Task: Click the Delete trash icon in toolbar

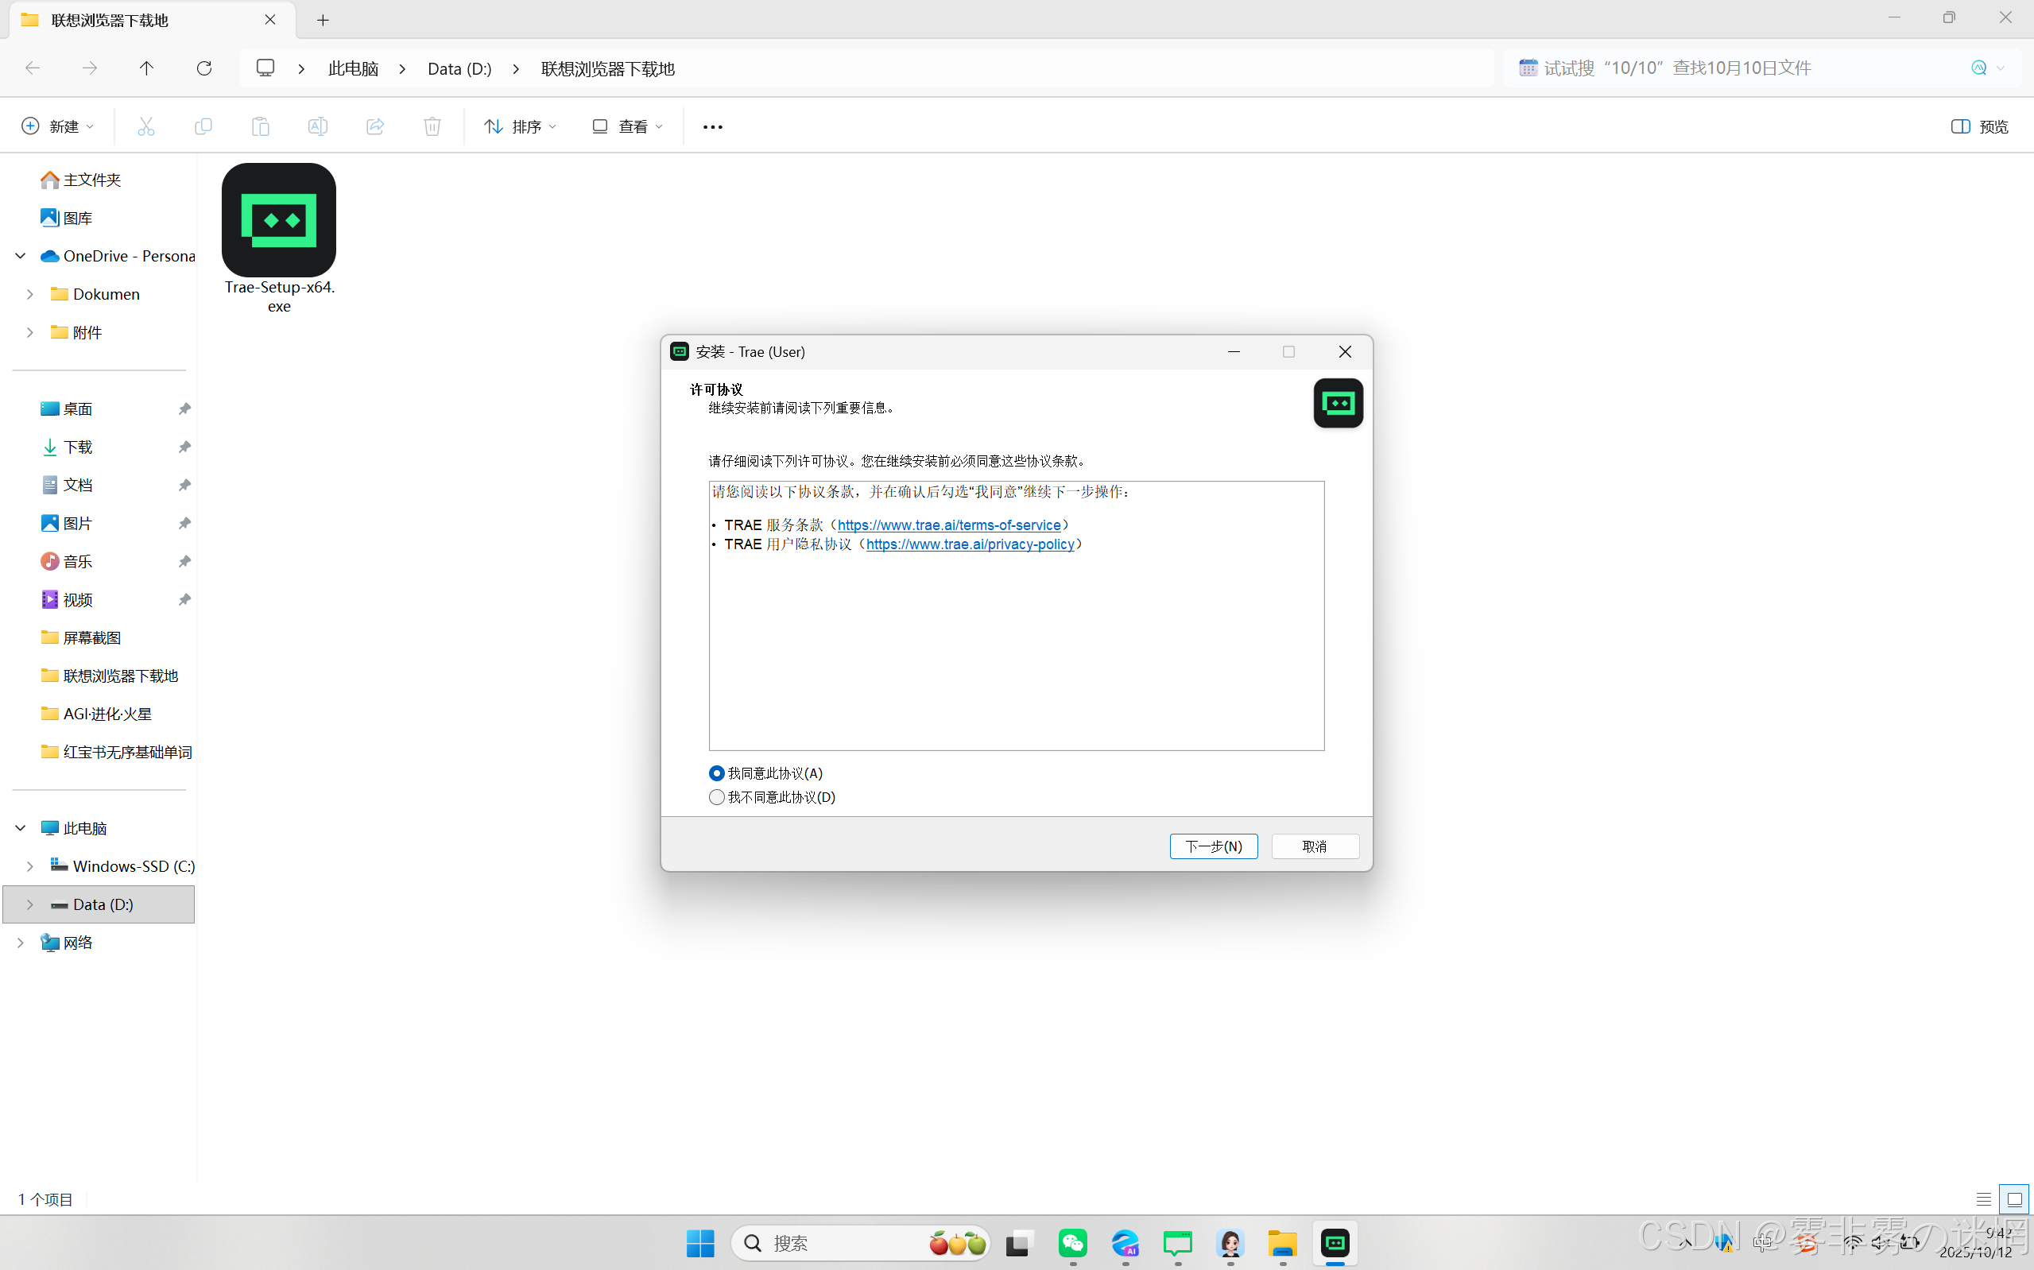Action: (x=432, y=126)
